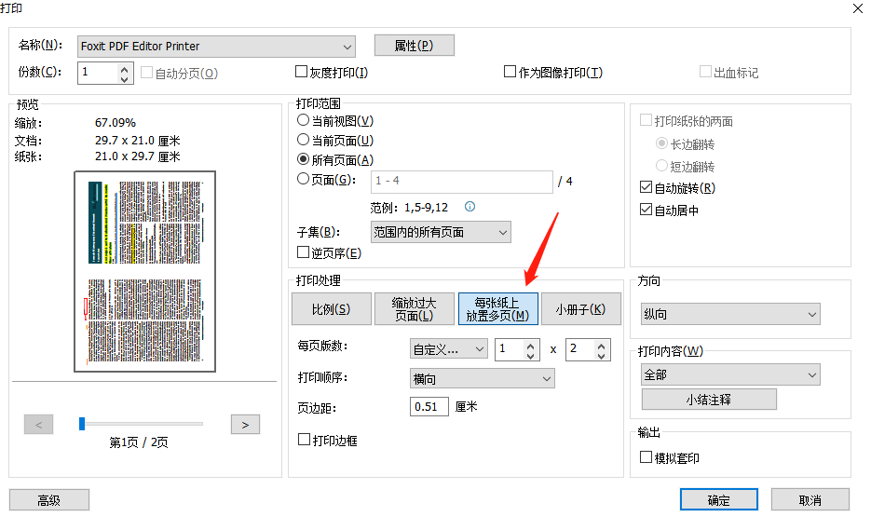This screenshot has width=871, height=530.
Task: Switch to 比例 print handling mode
Action: pos(332,309)
